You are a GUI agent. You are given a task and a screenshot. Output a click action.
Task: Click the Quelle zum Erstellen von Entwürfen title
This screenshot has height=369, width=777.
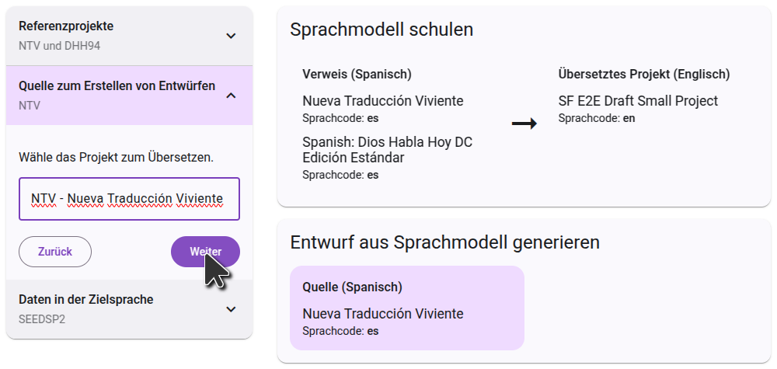pos(117,86)
